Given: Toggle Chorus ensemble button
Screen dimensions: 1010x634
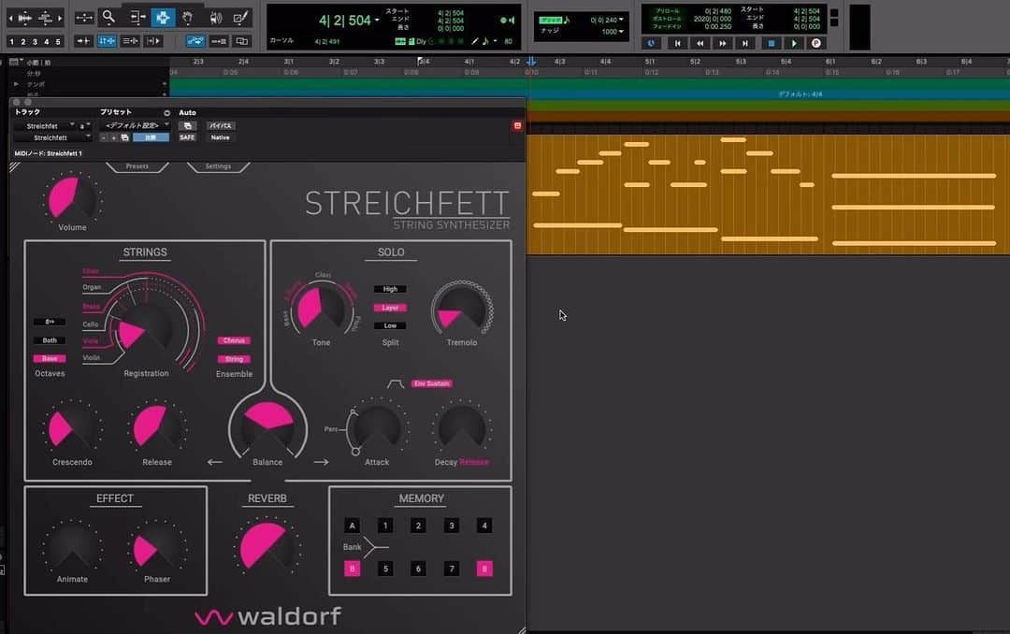Looking at the screenshot, I should coord(235,340).
